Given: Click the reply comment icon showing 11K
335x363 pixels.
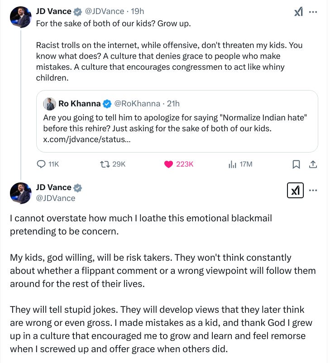Looking at the screenshot, I should (x=41, y=164).
